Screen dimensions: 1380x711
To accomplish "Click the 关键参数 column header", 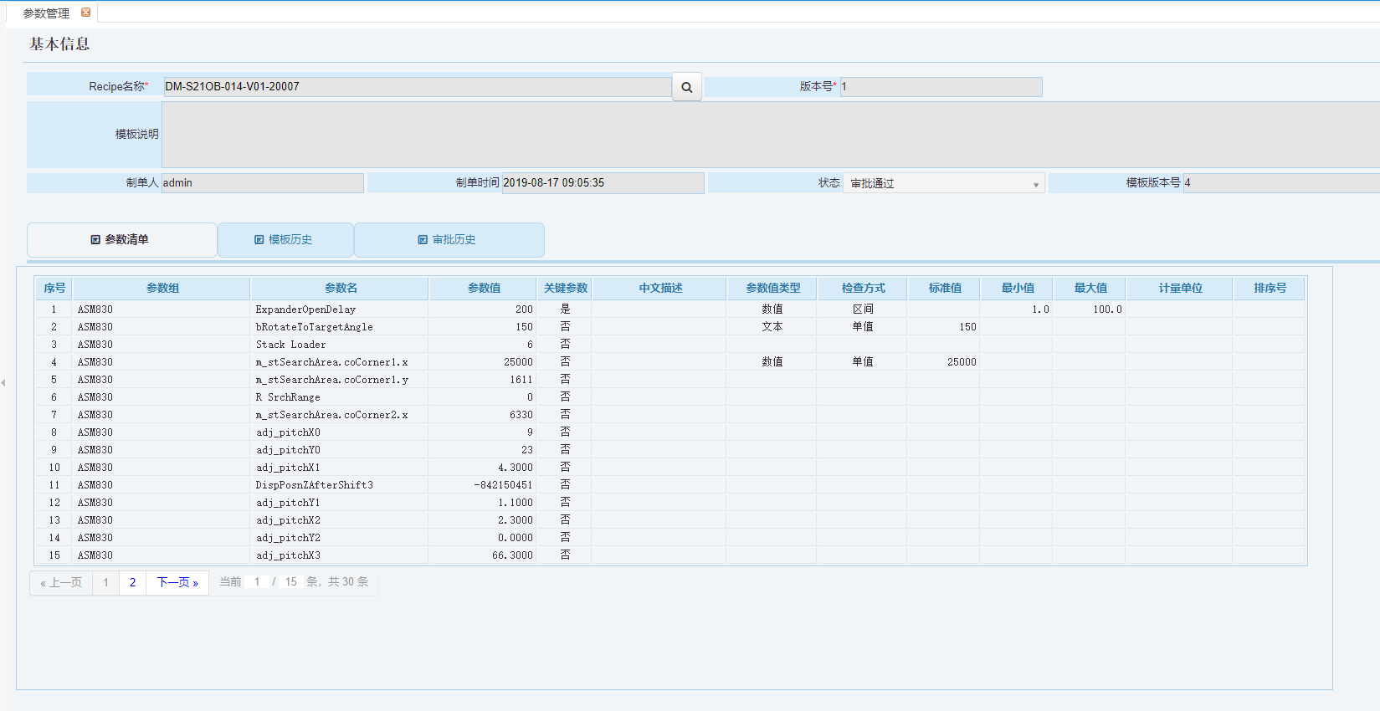I will coord(566,289).
